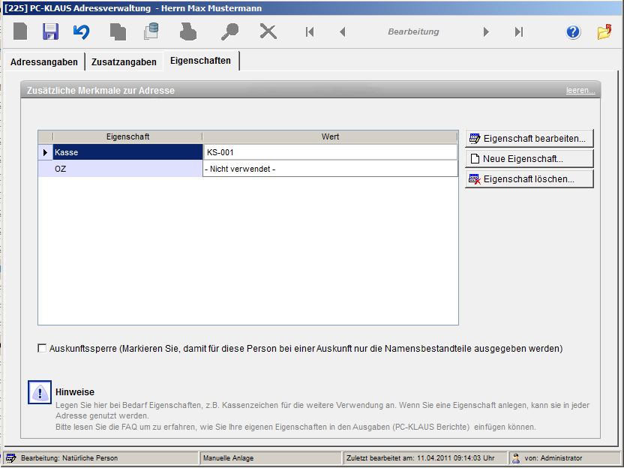Viewport: 624px width, 468px height.
Task: Click the new document icon
Action: (x=20, y=31)
